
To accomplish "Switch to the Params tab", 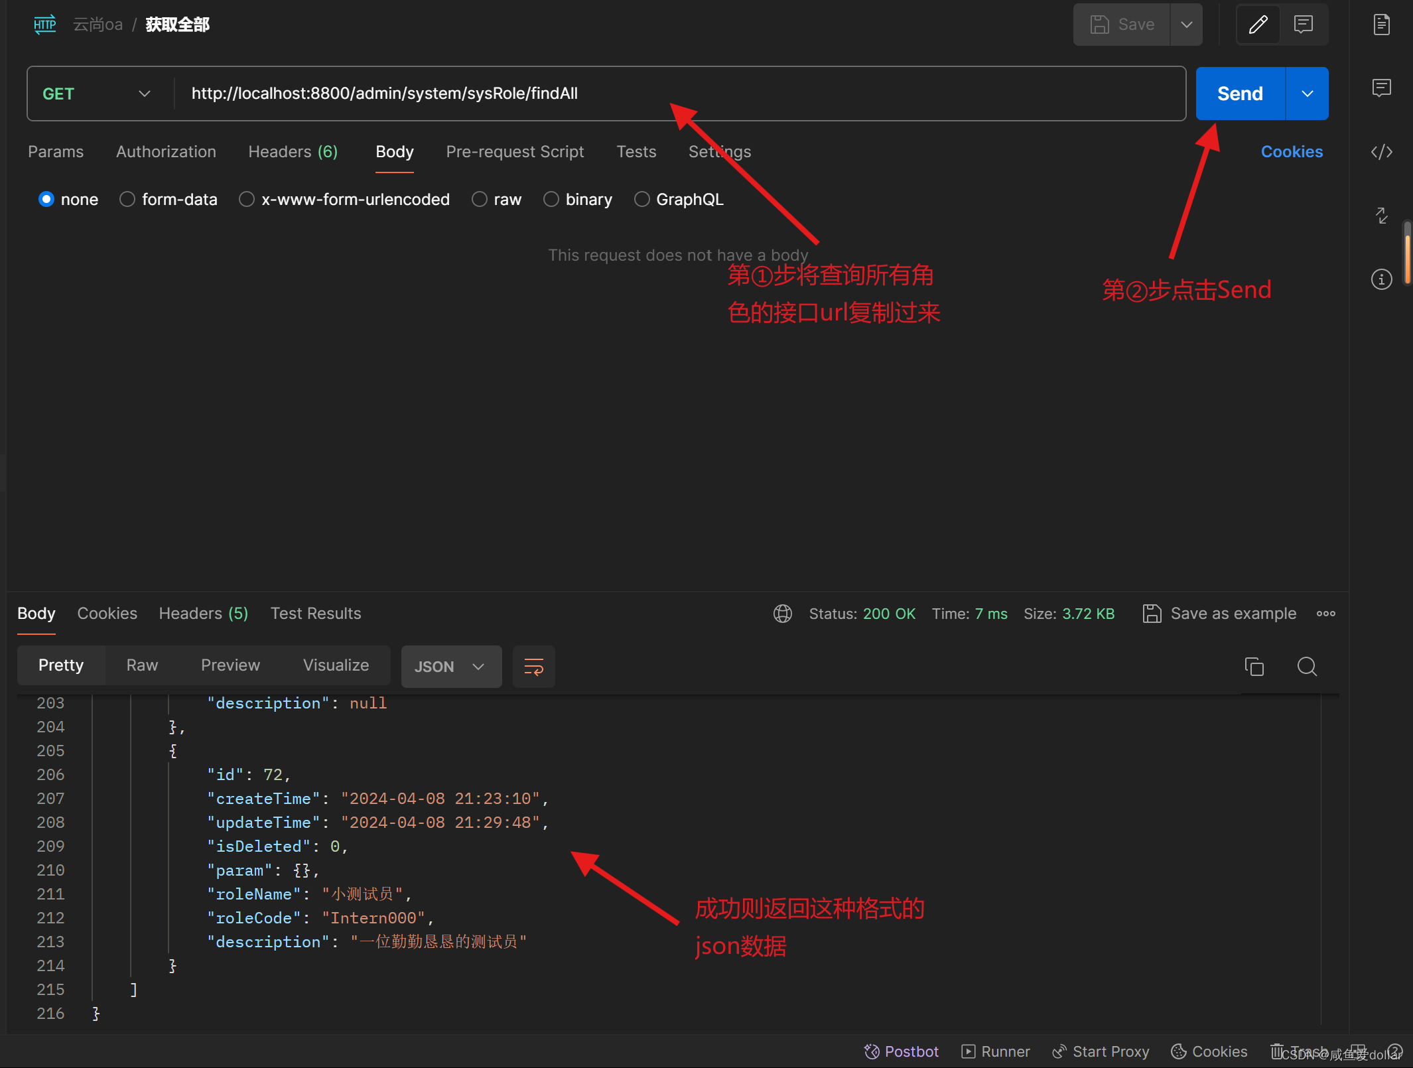I will coord(56,152).
